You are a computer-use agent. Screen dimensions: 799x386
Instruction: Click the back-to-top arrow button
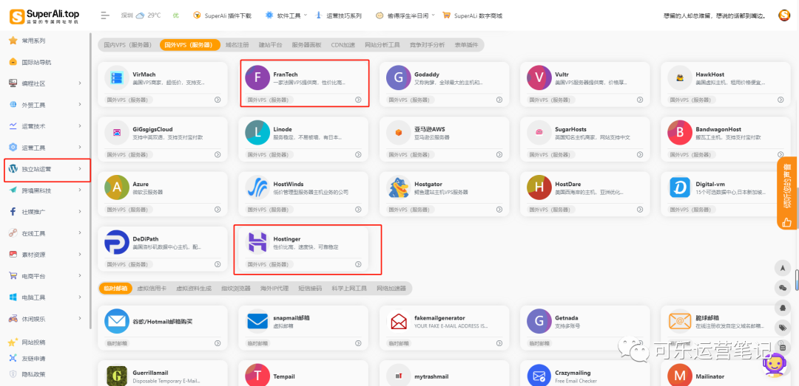782,268
